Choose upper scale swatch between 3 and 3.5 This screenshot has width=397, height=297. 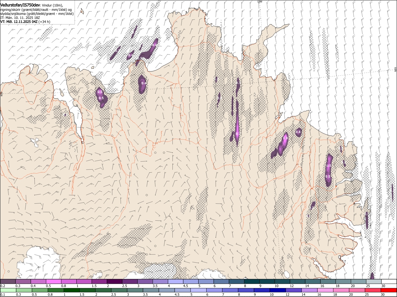(x=145, y=281)
